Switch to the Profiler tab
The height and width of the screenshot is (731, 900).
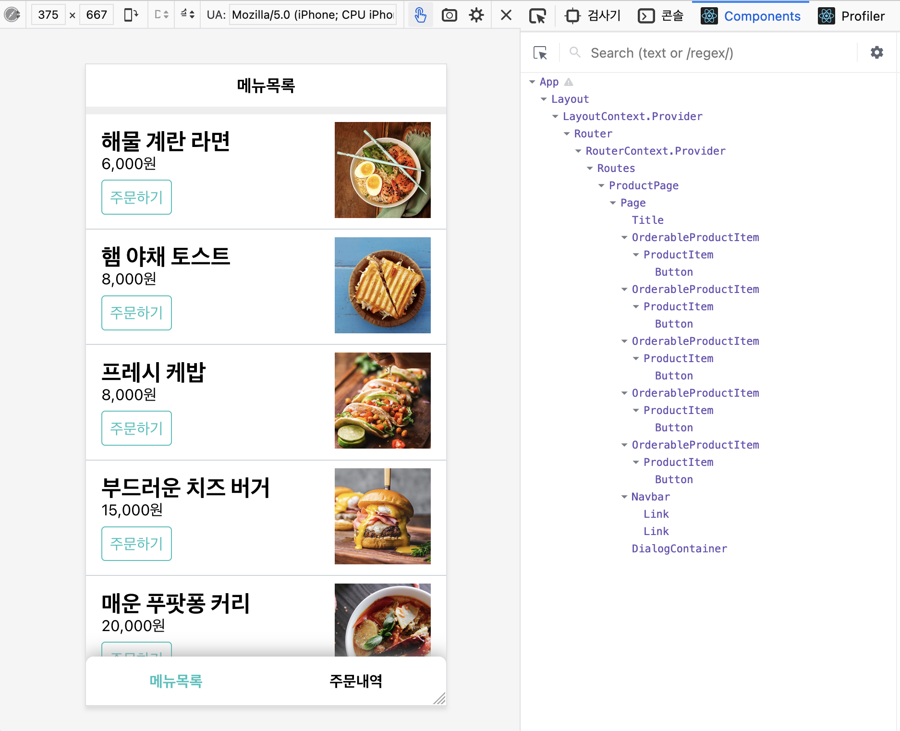(x=851, y=16)
